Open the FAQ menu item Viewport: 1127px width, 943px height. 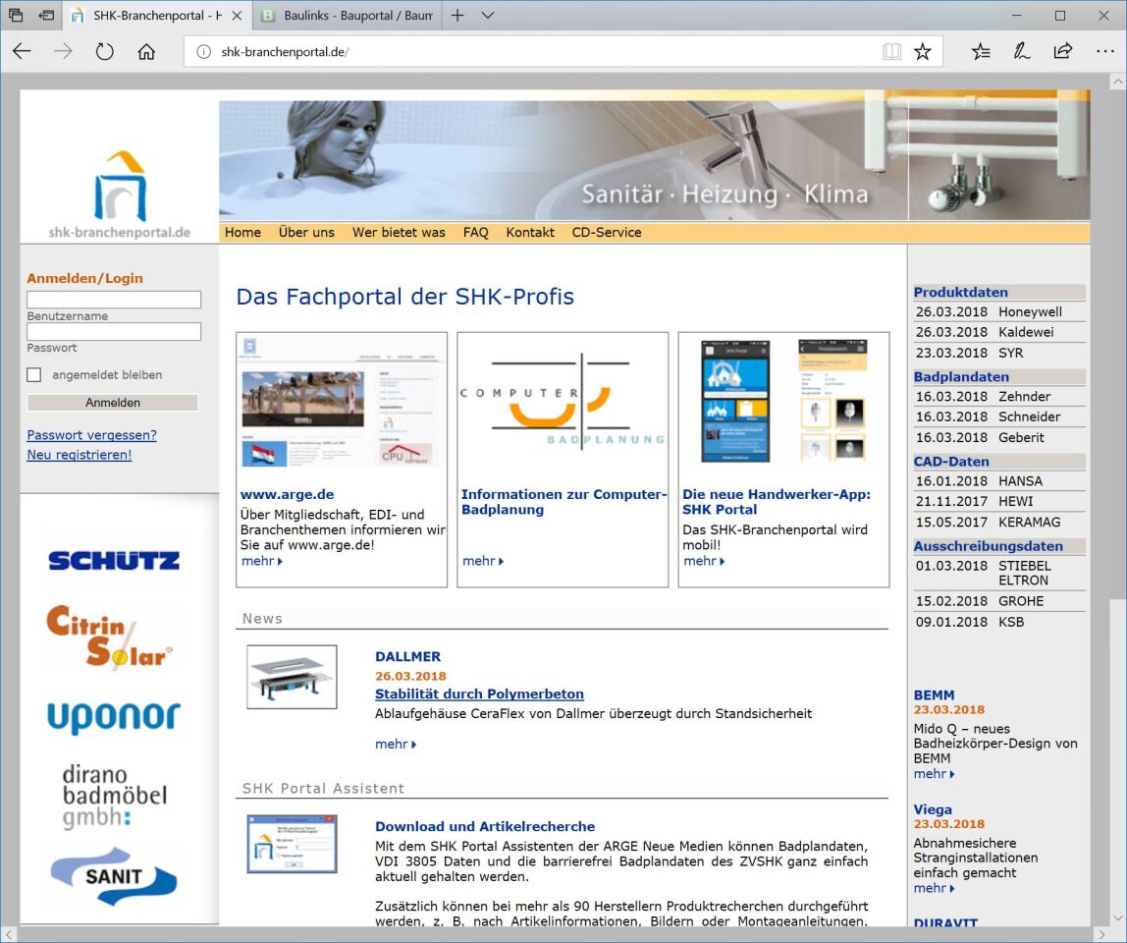(x=475, y=233)
